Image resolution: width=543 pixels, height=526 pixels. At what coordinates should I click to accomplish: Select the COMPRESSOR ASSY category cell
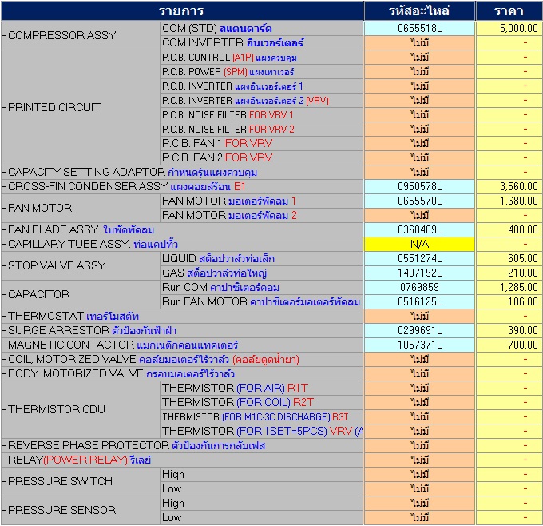point(81,35)
